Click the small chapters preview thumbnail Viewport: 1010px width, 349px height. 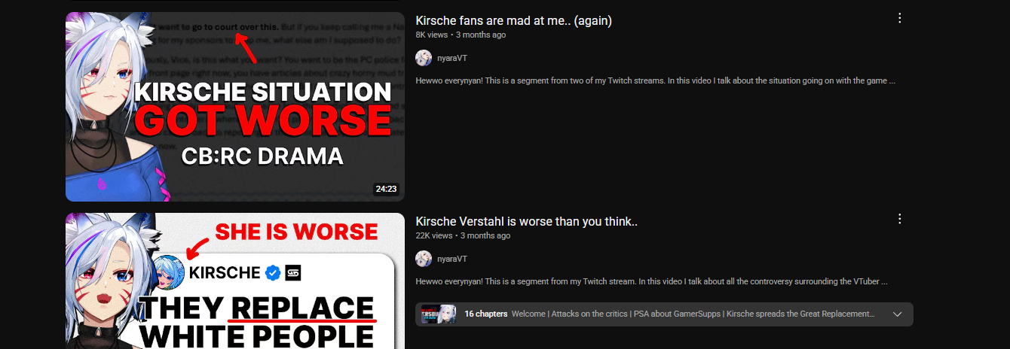439,314
